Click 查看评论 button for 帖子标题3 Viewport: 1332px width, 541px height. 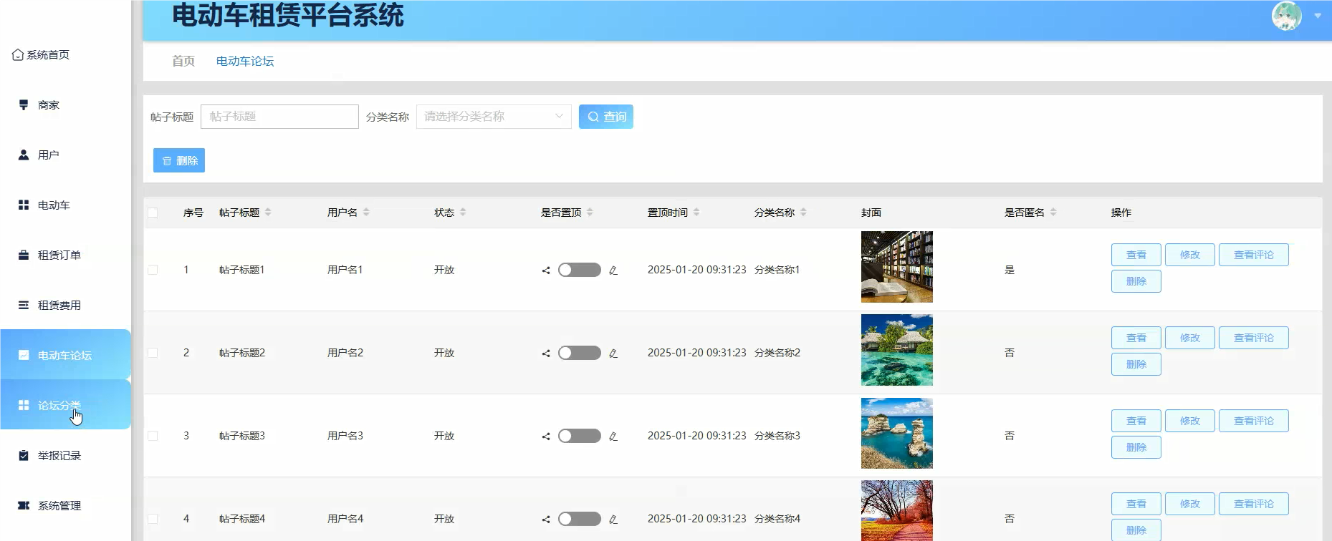1254,421
